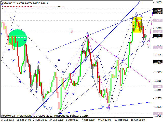The width and height of the screenshot is (163, 122).
Task: Click the fractal arrow above the 4 Oct peak
Action: (x=87, y=33)
